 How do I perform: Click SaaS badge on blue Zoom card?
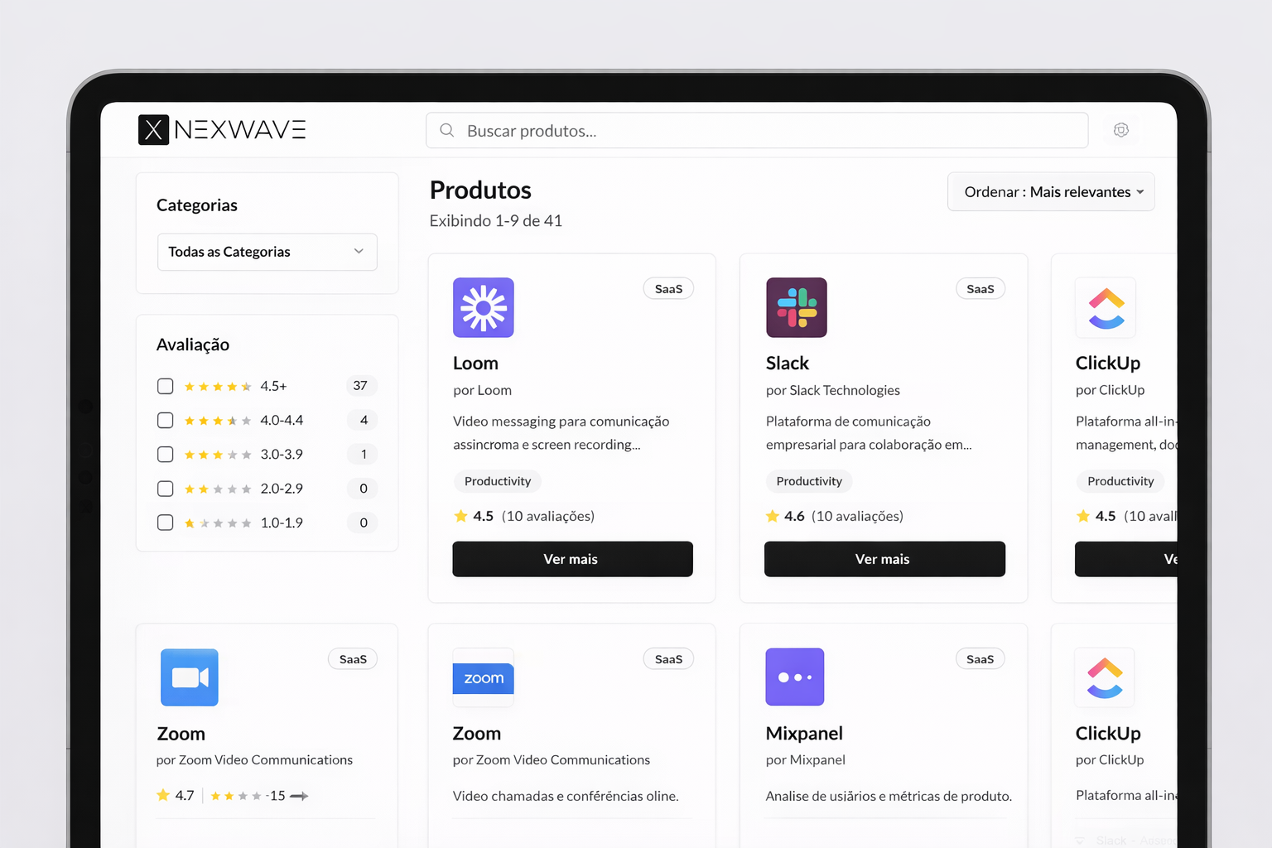[x=353, y=659]
